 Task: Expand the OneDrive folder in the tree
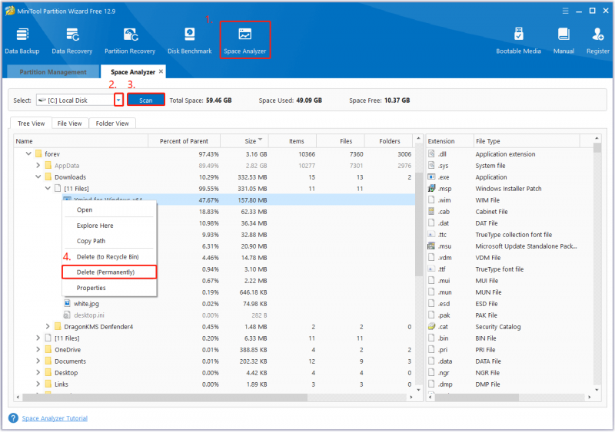tap(38, 350)
